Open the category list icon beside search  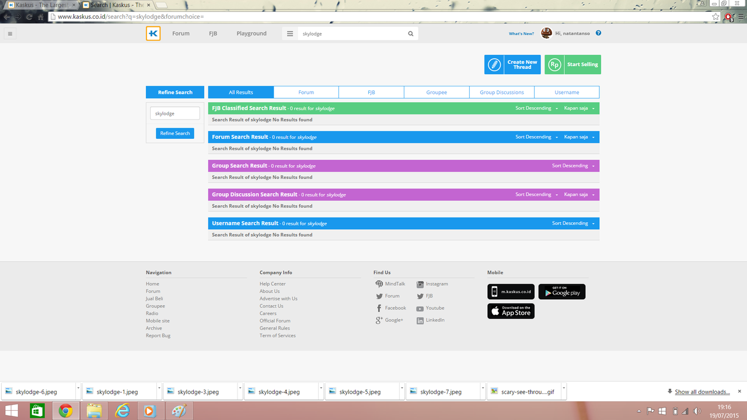(x=290, y=34)
